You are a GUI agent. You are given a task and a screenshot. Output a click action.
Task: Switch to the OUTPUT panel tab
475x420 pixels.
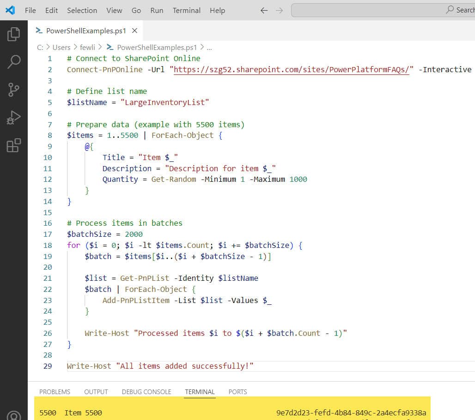[96, 392]
